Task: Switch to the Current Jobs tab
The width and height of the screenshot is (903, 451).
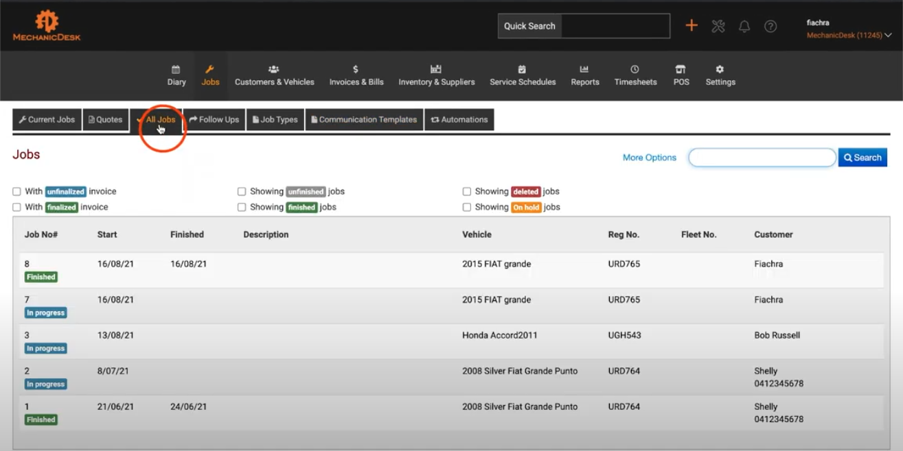Action: (47, 119)
